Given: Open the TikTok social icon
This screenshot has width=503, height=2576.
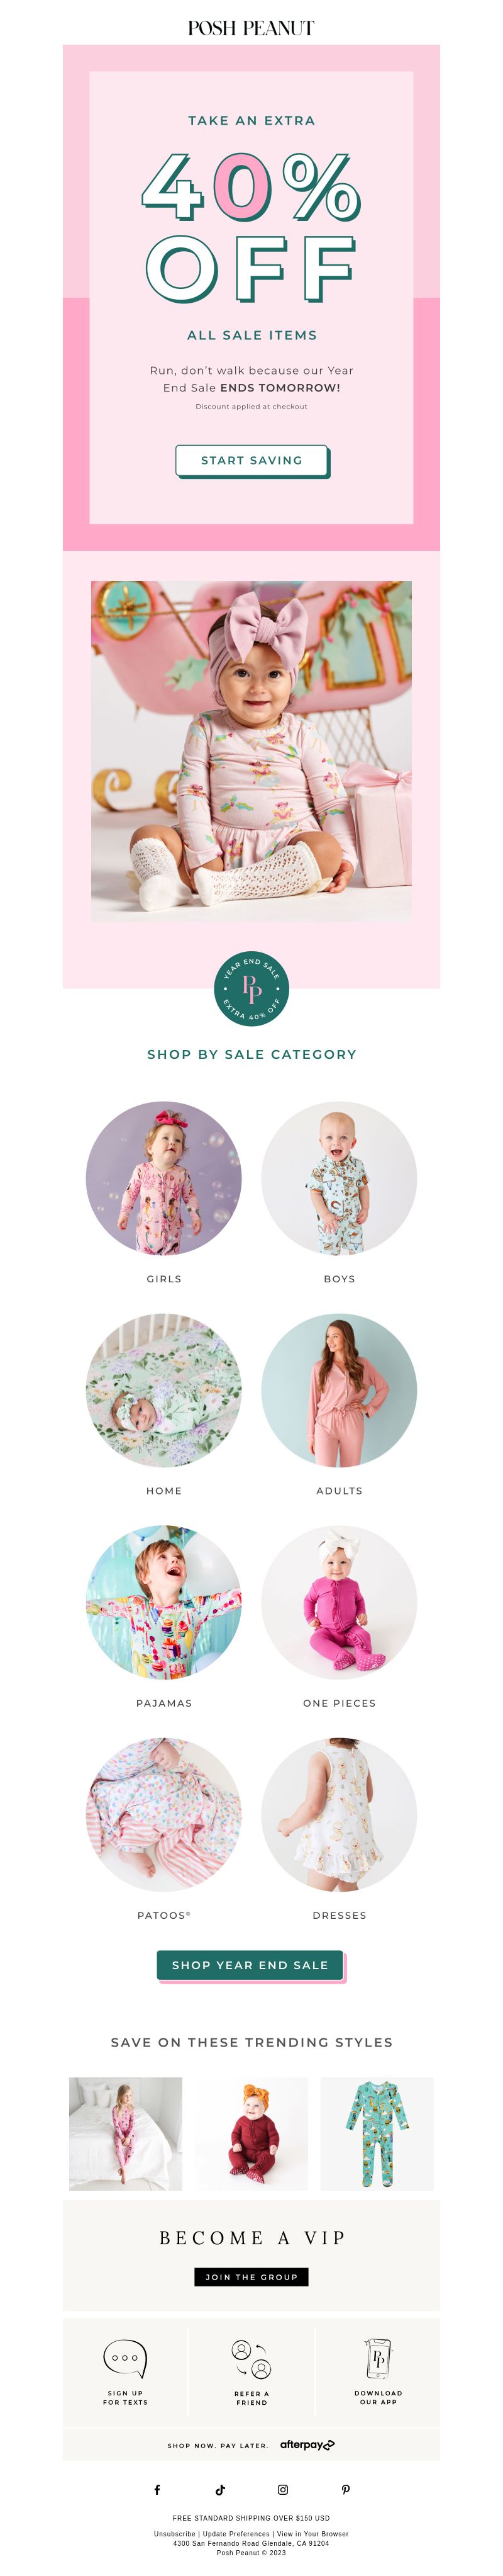Looking at the screenshot, I should [x=219, y=2489].
